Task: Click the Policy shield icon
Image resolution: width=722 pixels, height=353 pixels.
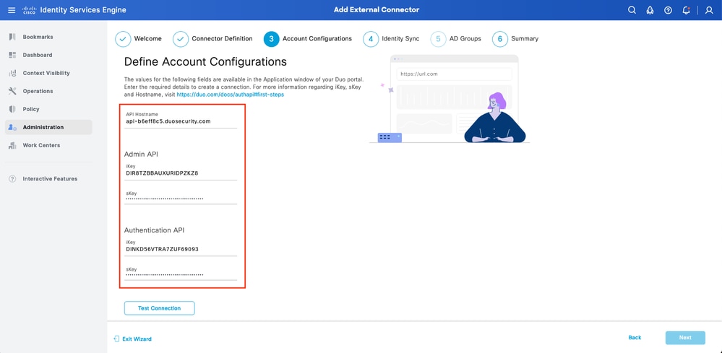Action: (x=12, y=109)
